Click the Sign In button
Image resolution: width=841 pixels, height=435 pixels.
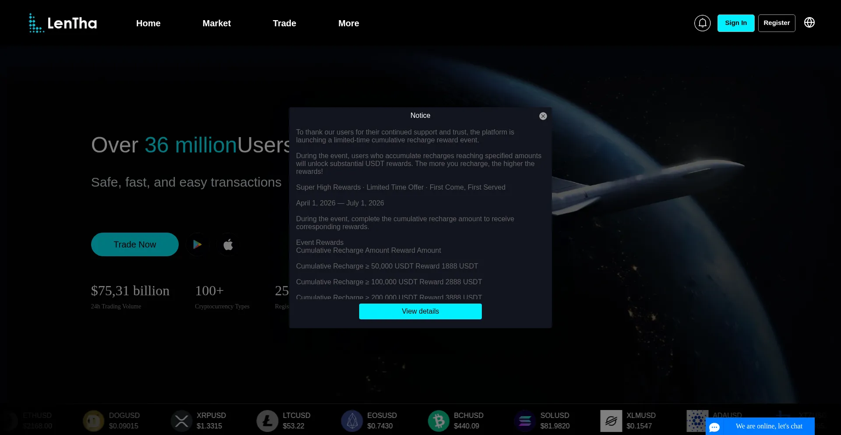coord(736,23)
